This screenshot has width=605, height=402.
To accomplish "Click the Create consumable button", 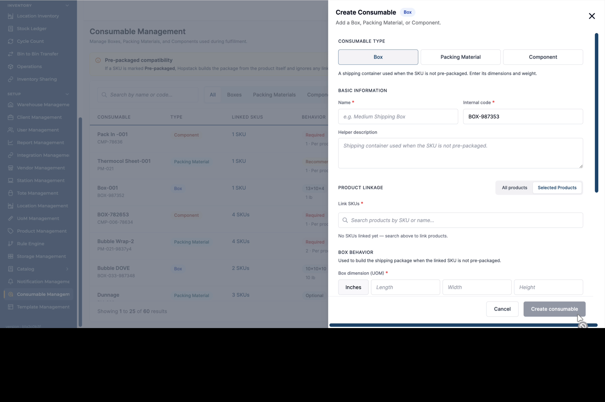I will pos(554,309).
